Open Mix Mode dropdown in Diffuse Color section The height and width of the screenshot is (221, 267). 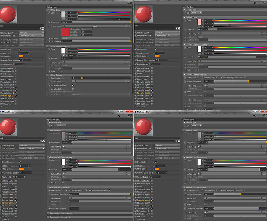[96, 38]
